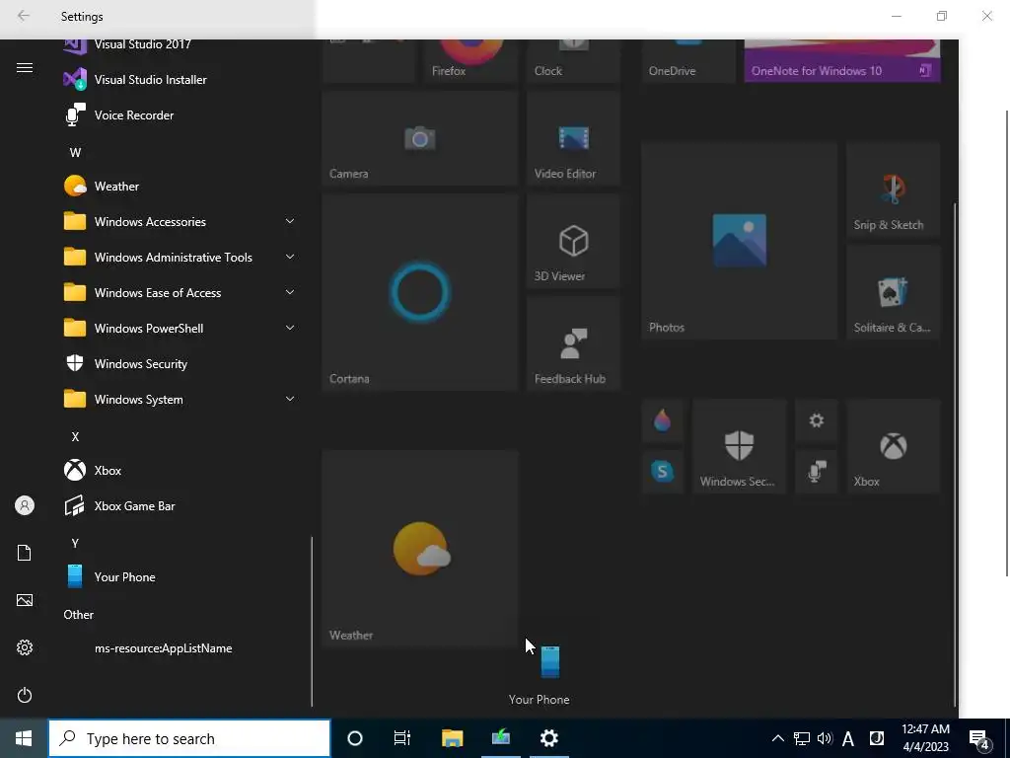Open the Windows Security tile
This screenshot has height=758, width=1010.
click(x=740, y=446)
